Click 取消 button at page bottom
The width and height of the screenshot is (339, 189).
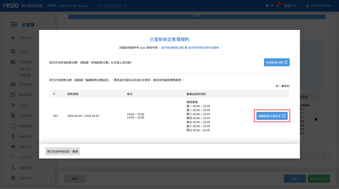point(75,179)
